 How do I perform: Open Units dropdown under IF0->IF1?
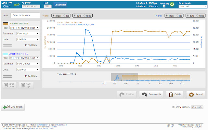click(28, 39)
